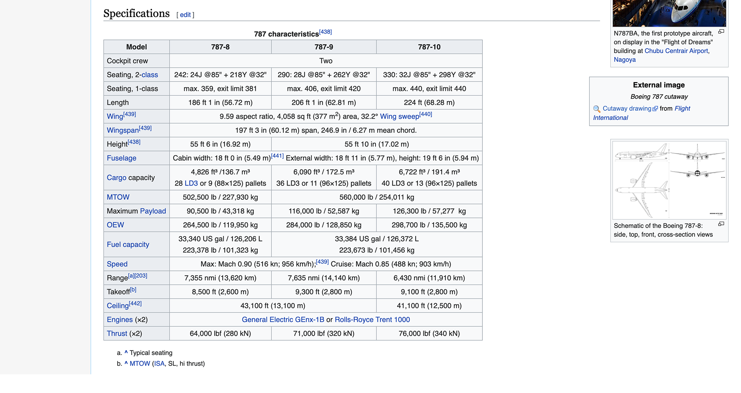Click the '7,355 nmi (13,620 km)' range cell
Image resolution: width=741 pixels, height=393 pixels.
(220, 278)
